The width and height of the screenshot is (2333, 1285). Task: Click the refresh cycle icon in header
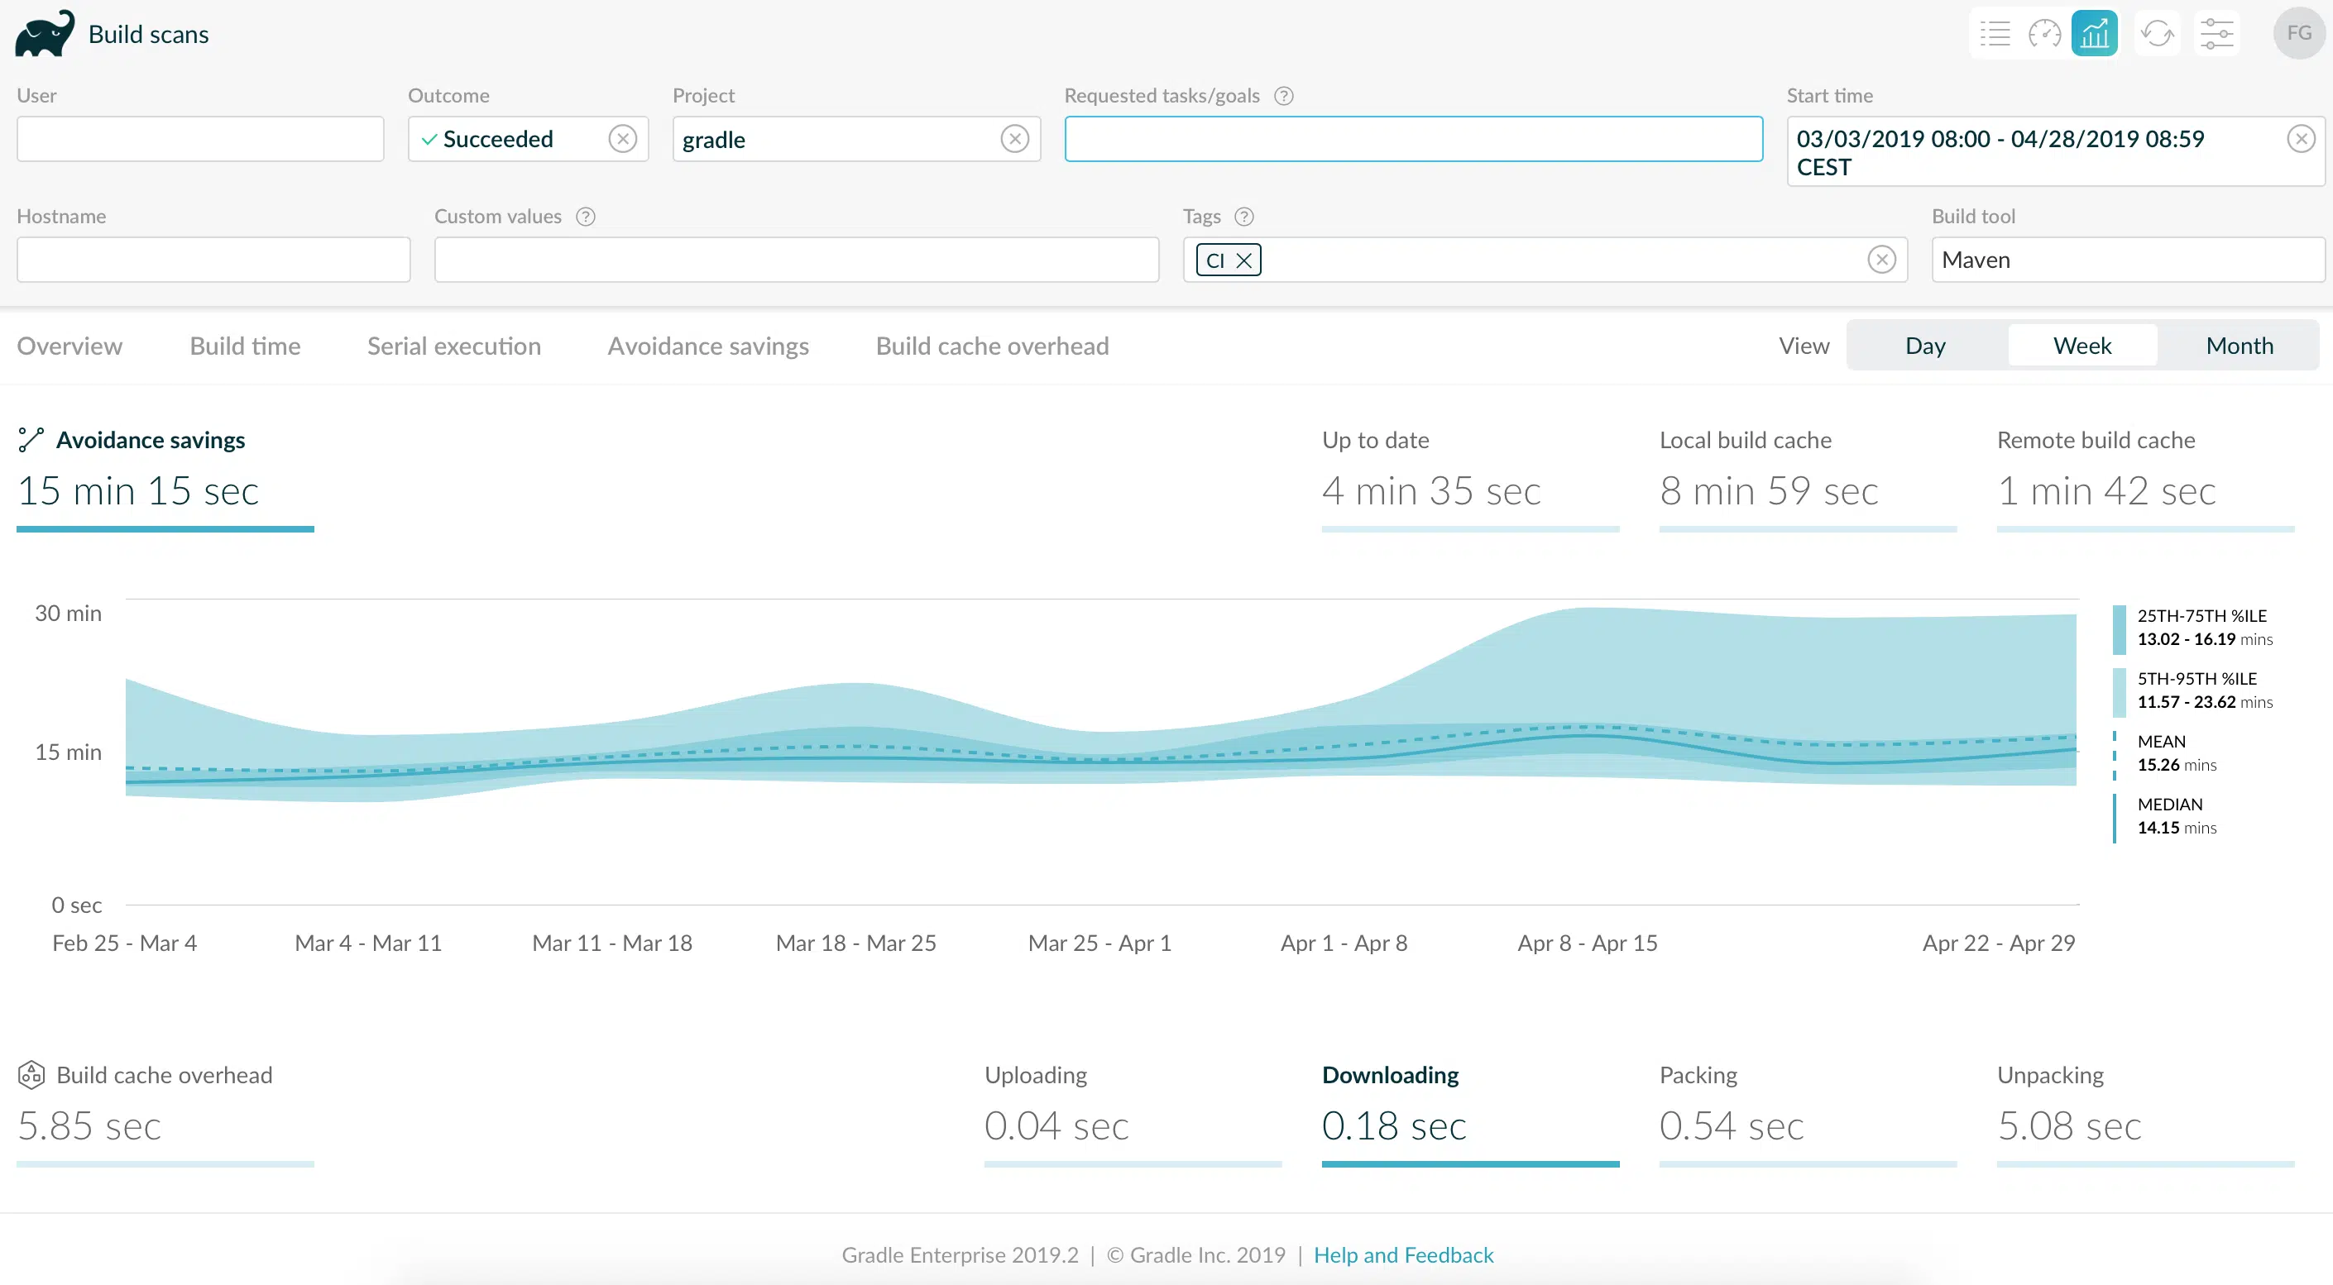coord(2158,35)
